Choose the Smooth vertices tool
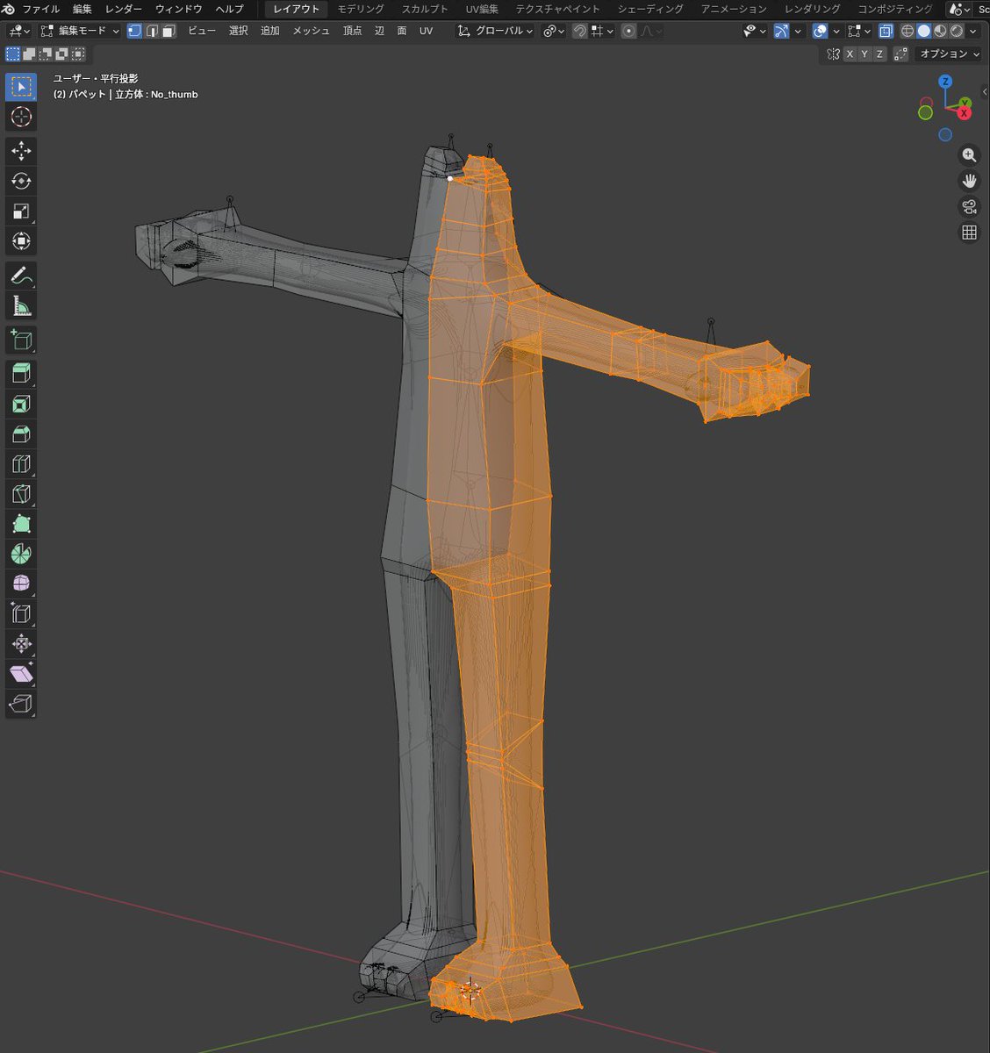This screenshot has height=1053, width=990. 21,584
